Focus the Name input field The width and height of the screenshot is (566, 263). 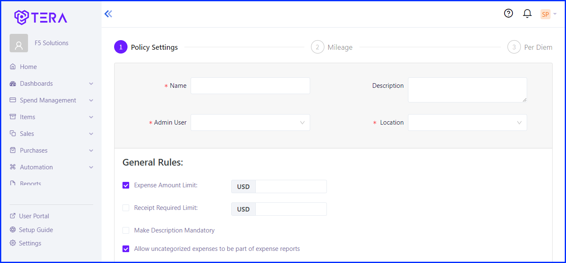pos(250,86)
